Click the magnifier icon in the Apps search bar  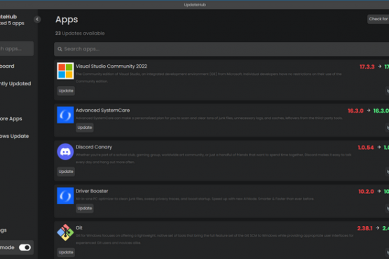click(60, 49)
